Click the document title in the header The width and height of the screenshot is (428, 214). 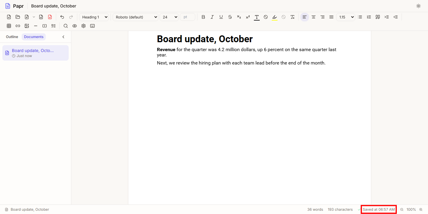coord(53,6)
